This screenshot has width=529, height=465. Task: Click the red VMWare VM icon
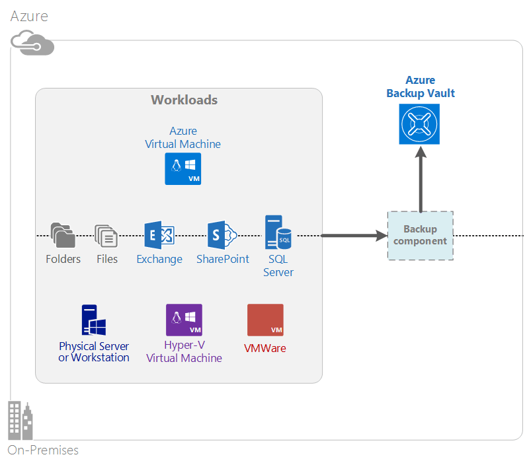click(x=265, y=320)
